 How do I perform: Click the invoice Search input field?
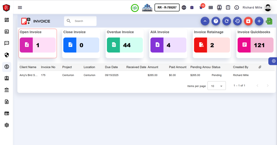pyautogui.click(x=84, y=21)
